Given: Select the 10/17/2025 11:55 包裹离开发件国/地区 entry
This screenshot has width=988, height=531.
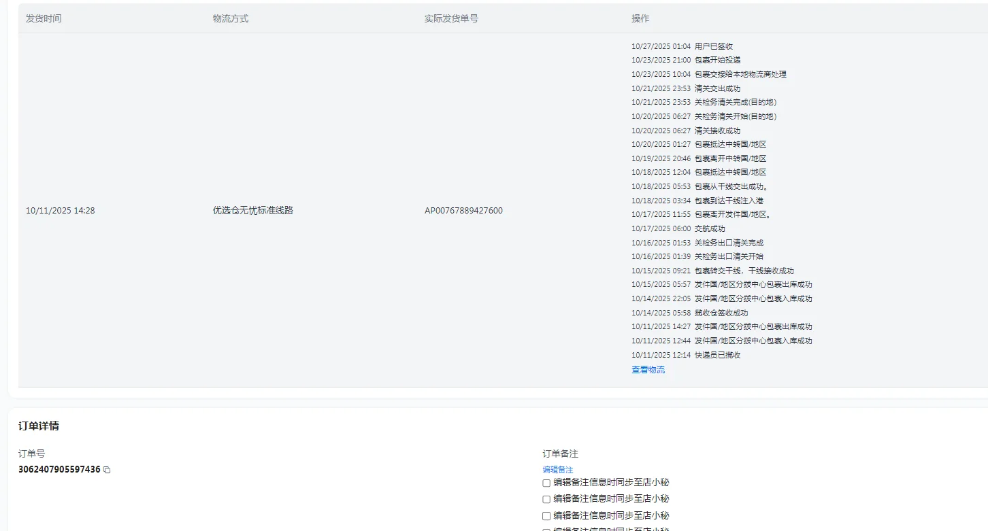Looking at the screenshot, I should [x=702, y=214].
